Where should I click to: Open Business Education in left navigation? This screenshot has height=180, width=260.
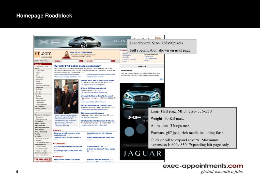(42, 128)
